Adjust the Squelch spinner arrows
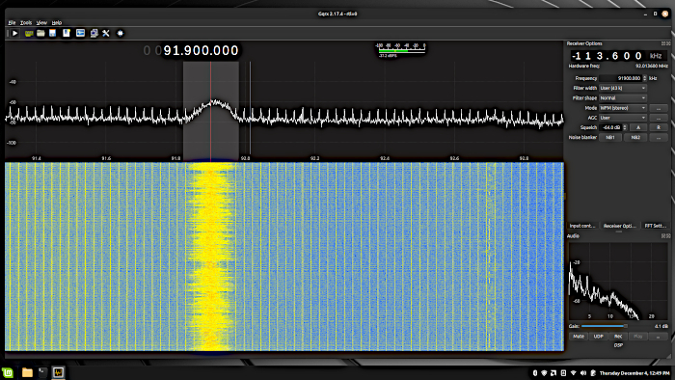 (x=625, y=128)
